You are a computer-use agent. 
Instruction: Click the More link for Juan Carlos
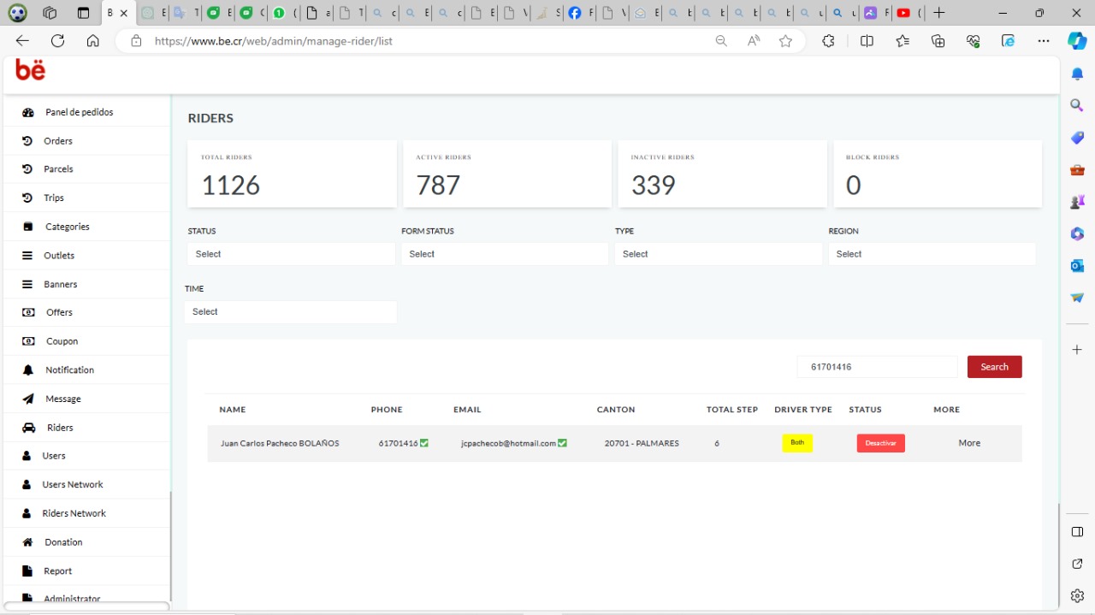[969, 443]
